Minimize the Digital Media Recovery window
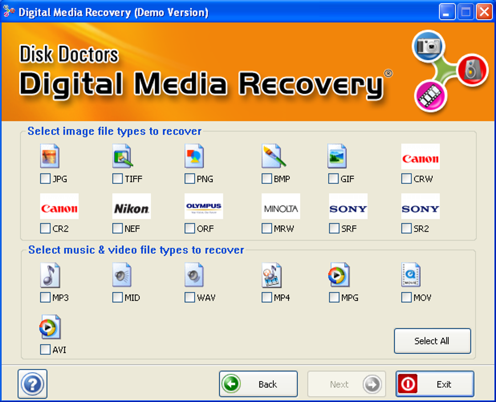This screenshot has width=496, height=402. (447, 12)
